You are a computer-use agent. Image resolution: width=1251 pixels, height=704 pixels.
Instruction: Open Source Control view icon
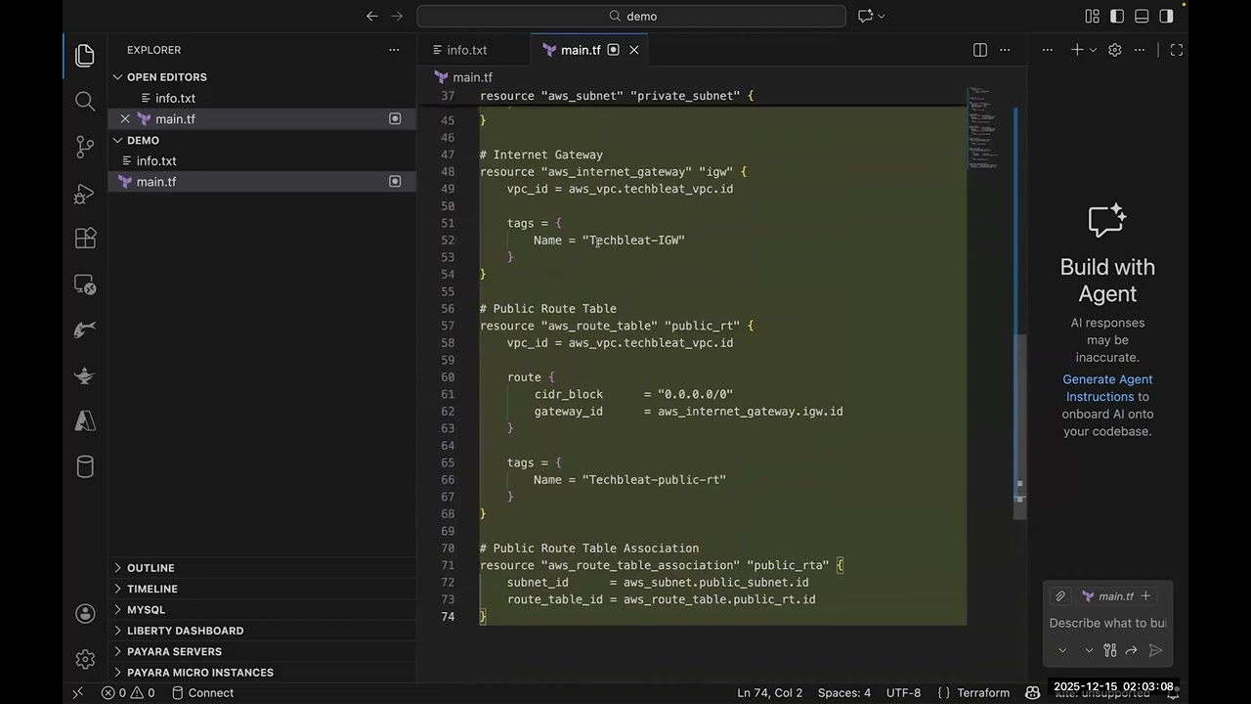coord(85,147)
